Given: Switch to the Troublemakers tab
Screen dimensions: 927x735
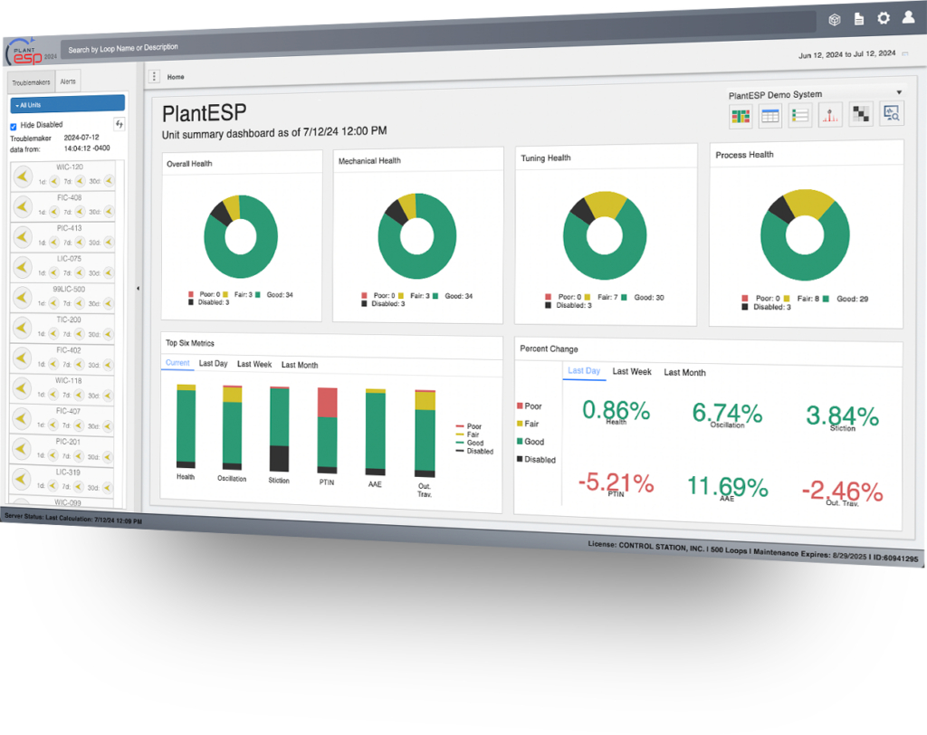Looking at the screenshot, I should click(31, 82).
